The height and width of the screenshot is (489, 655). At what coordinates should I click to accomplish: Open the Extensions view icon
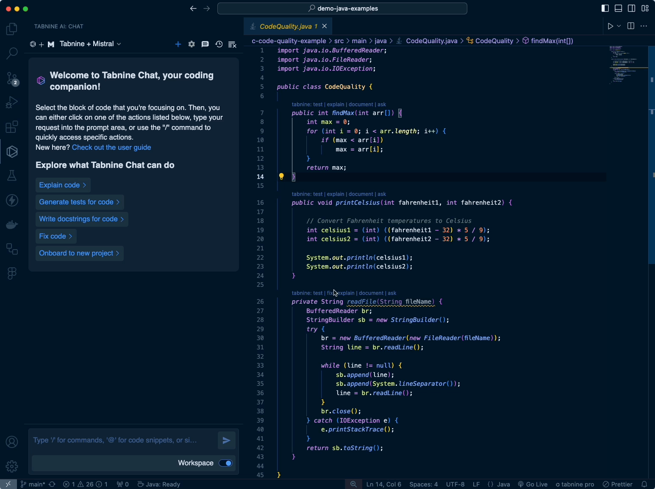pyautogui.click(x=12, y=127)
